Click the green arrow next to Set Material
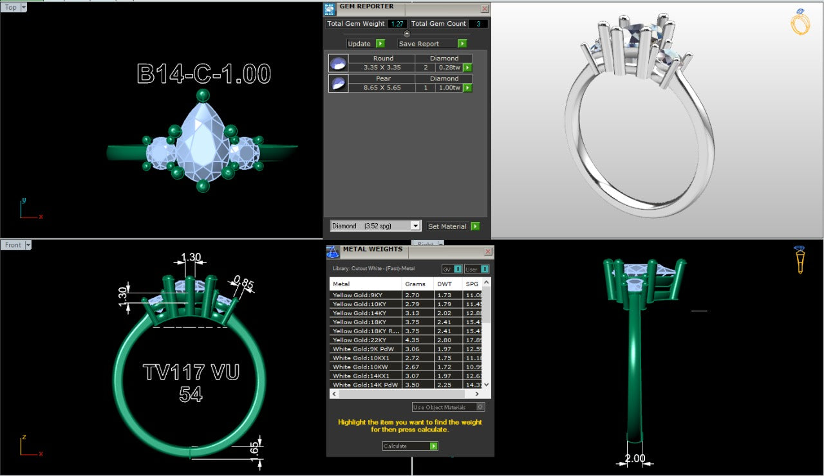The image size is (824, 476). (475, 226)
